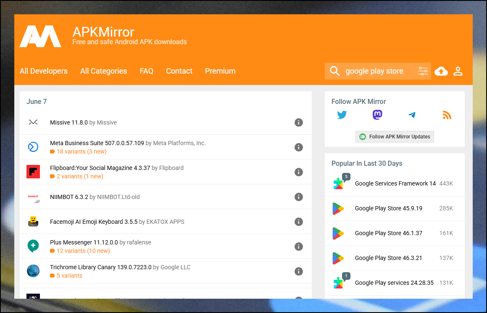Click Play Store 46.3.21 icon
The height and width of the screenshot is (313, 487).
tap(338, 258)
